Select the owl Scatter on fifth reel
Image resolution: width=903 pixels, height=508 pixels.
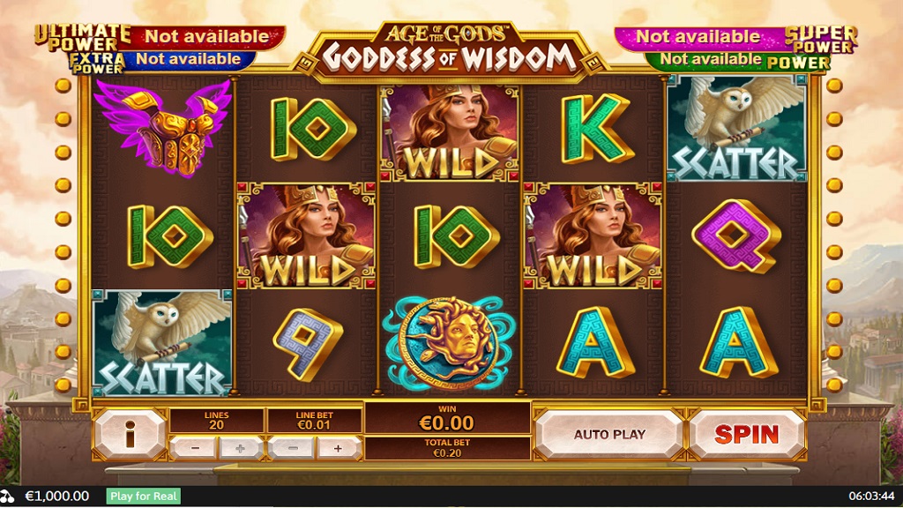736,129
